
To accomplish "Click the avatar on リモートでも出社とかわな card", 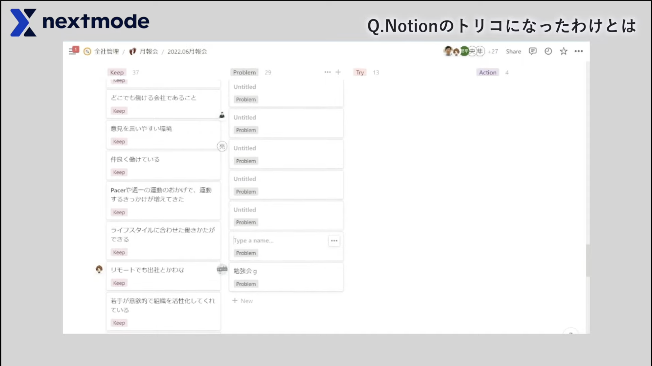I will tap(100, 270).
